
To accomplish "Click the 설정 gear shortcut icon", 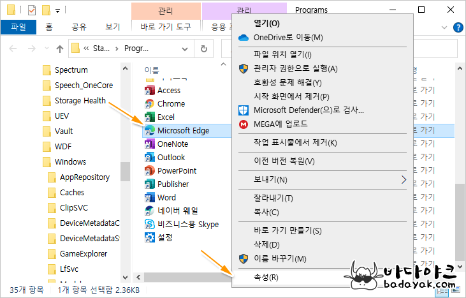I will pos(149,237).
